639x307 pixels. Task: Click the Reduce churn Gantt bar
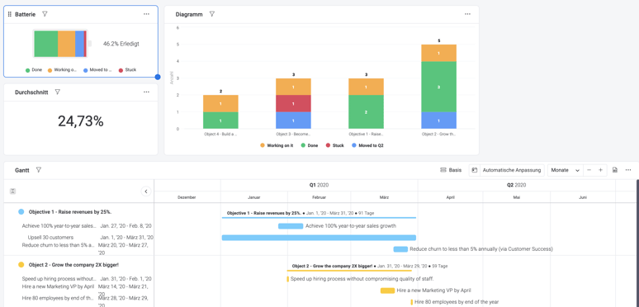pos(400,249)
